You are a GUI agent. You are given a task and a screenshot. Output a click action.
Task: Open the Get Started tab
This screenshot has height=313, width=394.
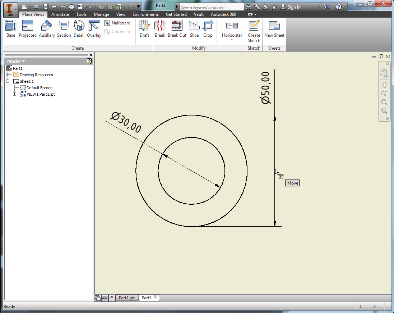tap(176, 14)
